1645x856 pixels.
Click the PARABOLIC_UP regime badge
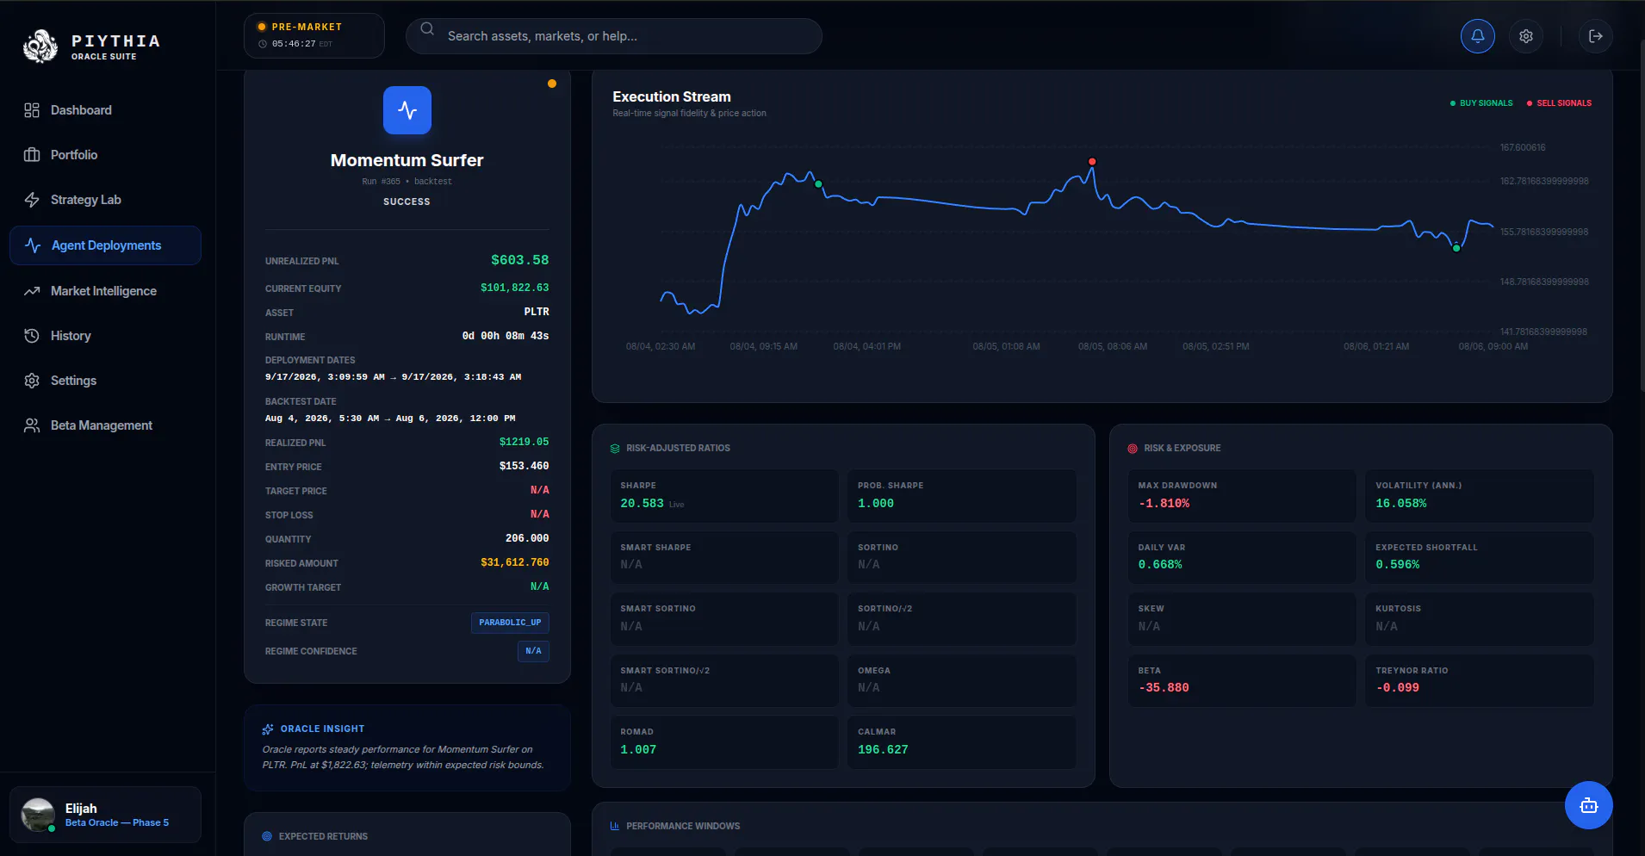click(x=510, y=623)
